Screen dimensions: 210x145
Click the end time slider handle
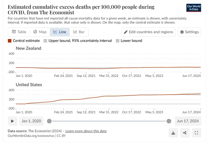pyautogui.click(x=169, y=121)
